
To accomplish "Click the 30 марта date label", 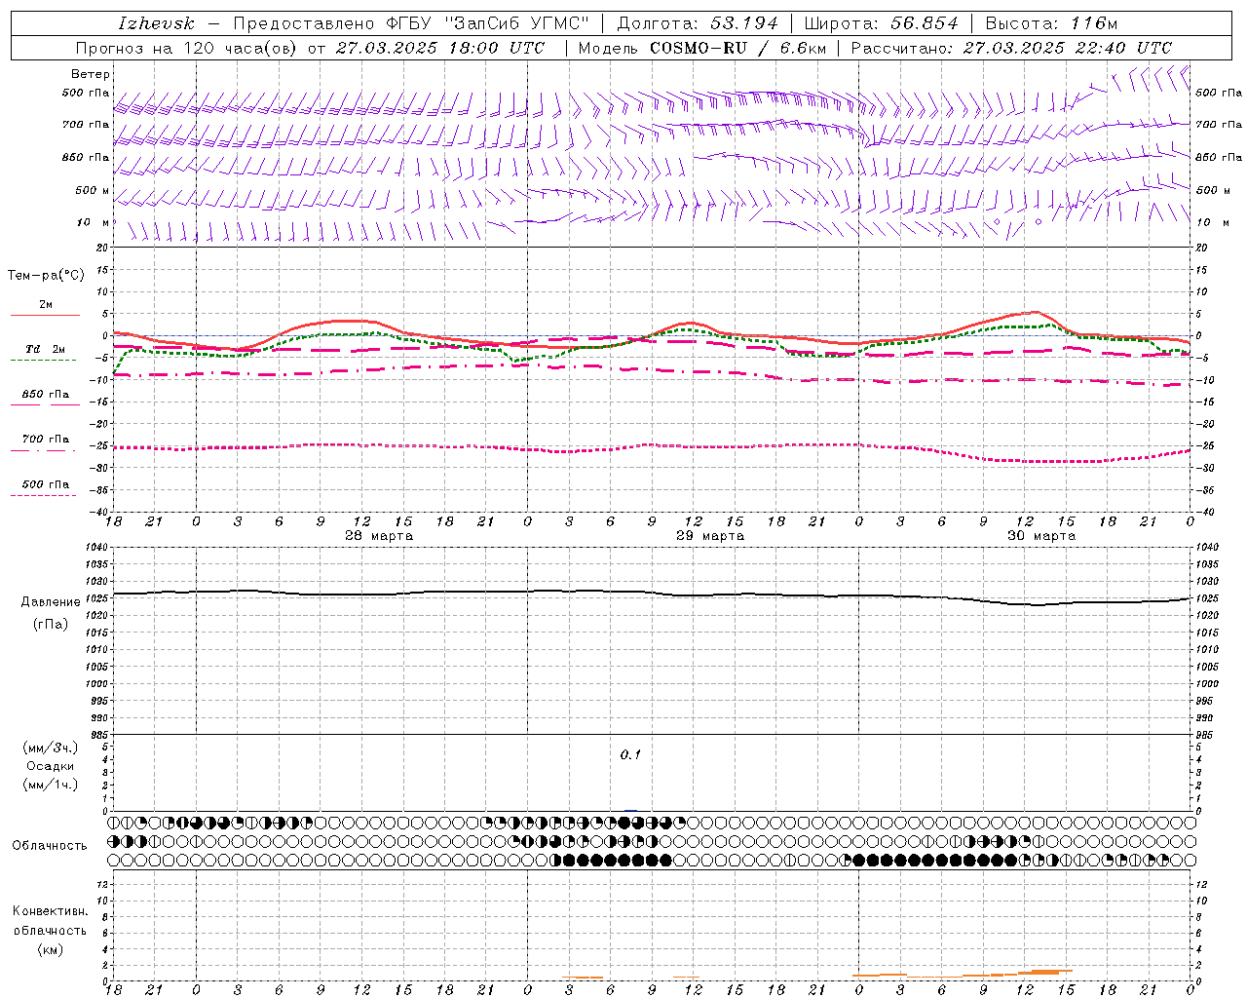I will click(x=1041, y=536).
